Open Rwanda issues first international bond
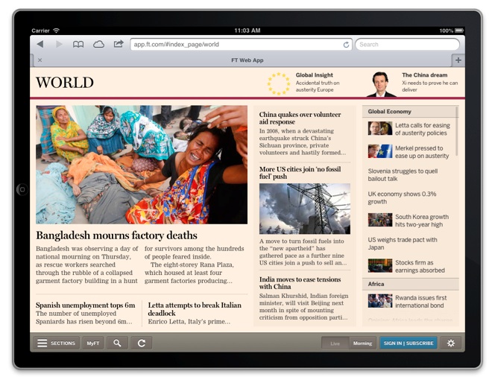Image resolution: width=492 pixels, height=380 pixels. pyautogui.click(x=420, y=302)
